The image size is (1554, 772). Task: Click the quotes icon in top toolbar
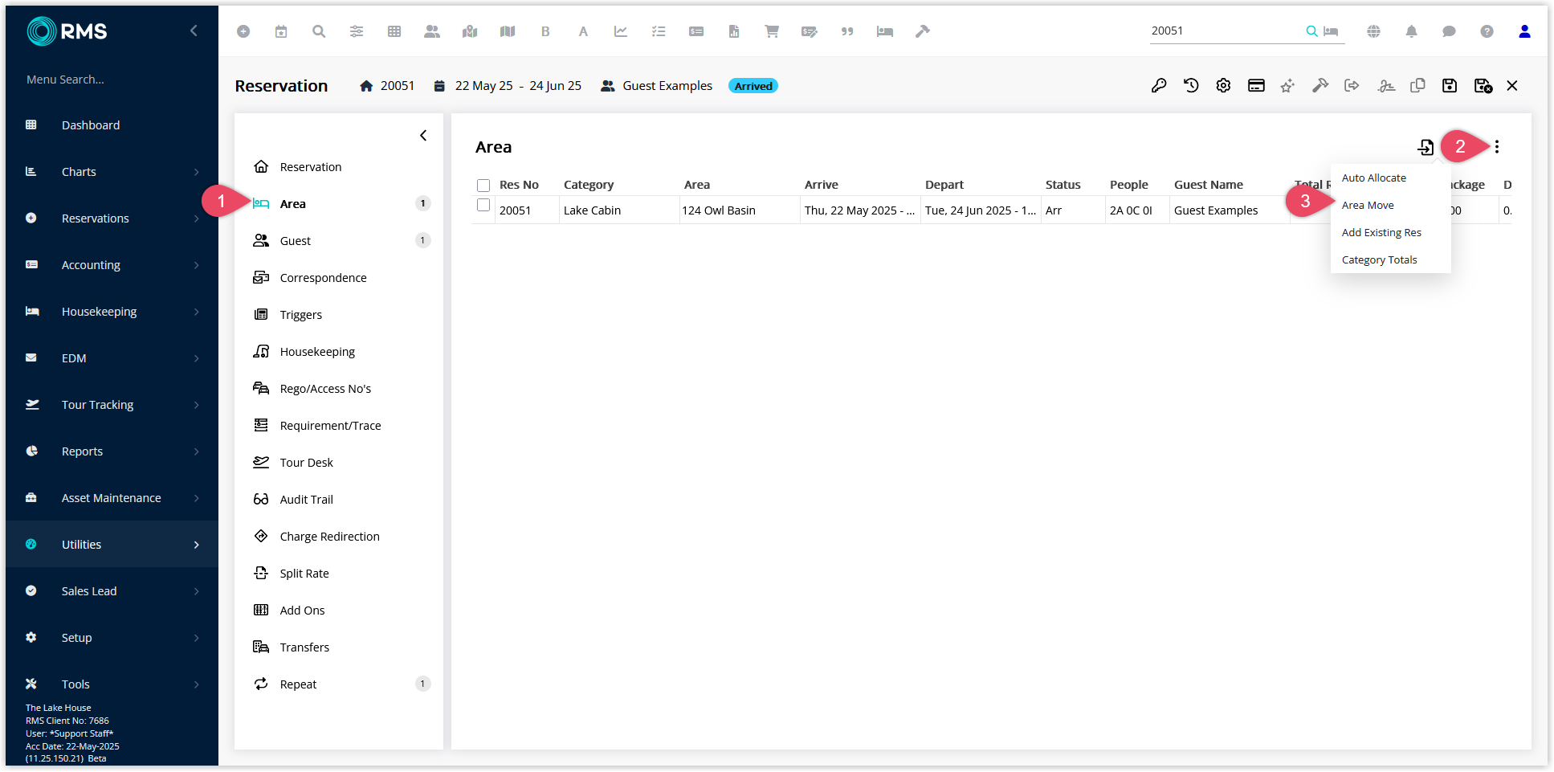847,31
